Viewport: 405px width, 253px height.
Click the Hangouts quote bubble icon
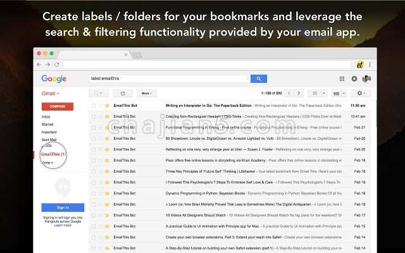click(x=63, y=187)
